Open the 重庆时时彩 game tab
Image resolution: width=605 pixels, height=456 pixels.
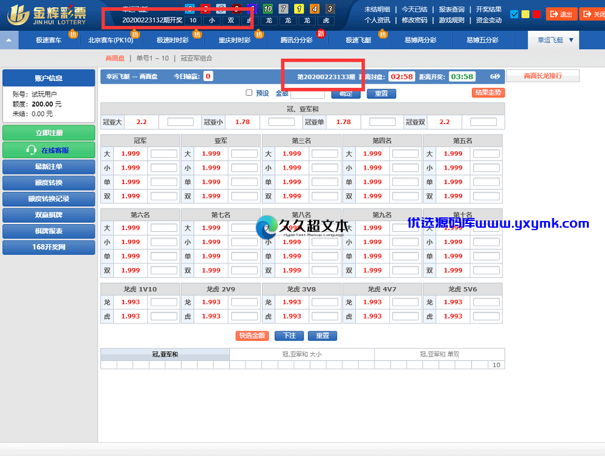tap(235, 40)
